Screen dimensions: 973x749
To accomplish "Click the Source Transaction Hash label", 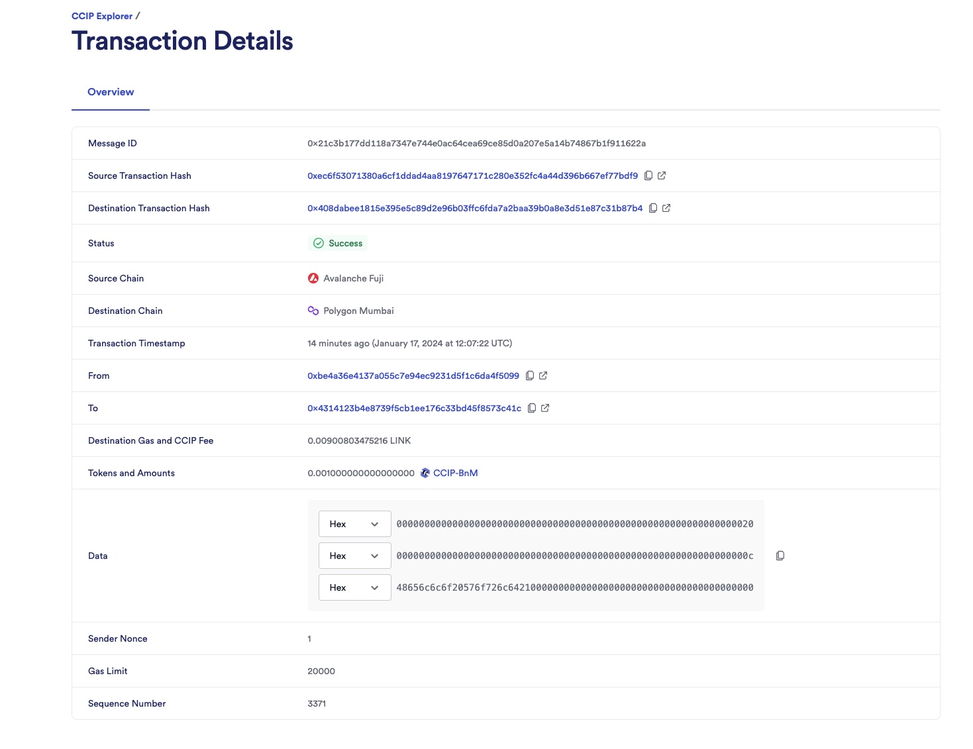I will tap(140, 175).
